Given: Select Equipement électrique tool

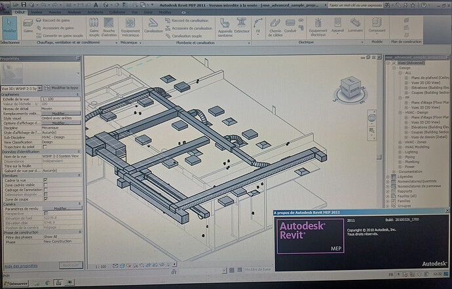Looking at the screenshot, I should pos(318,27).
